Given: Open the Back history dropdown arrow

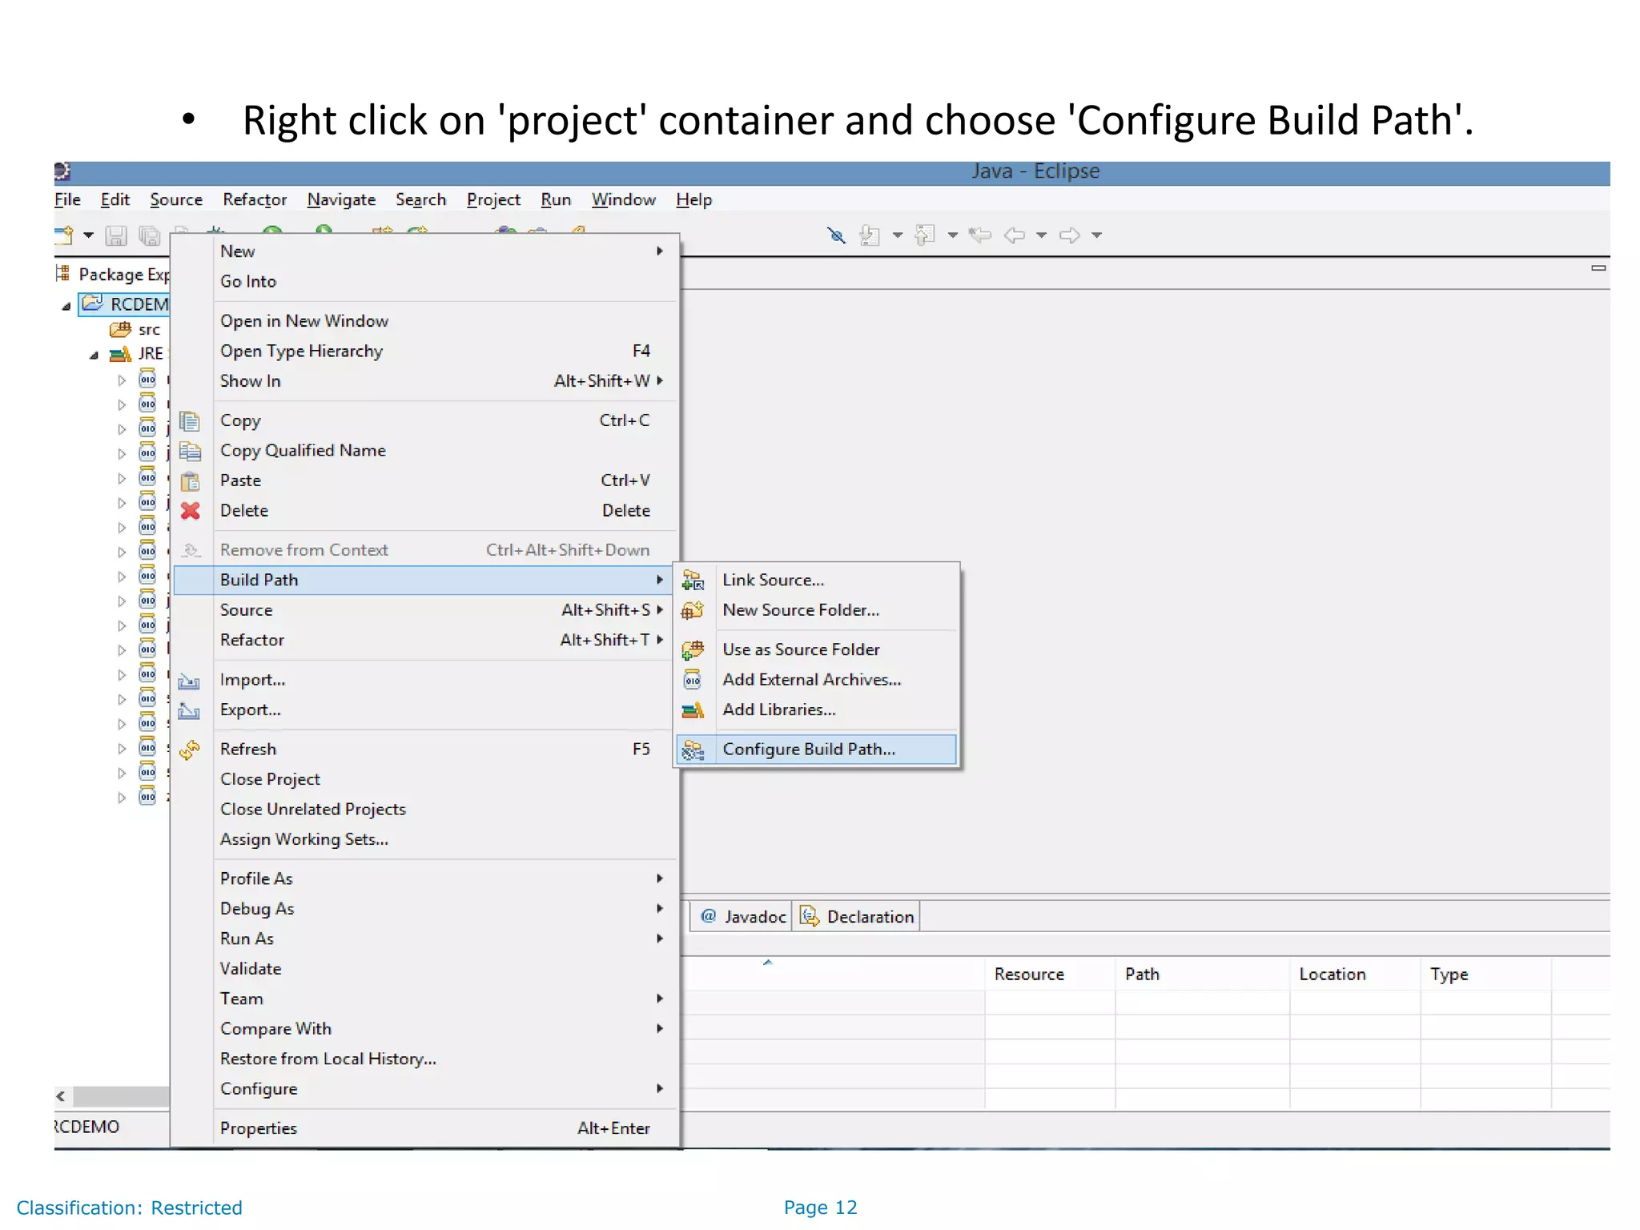Looking at the screenshot, I should pos(1041,235).
